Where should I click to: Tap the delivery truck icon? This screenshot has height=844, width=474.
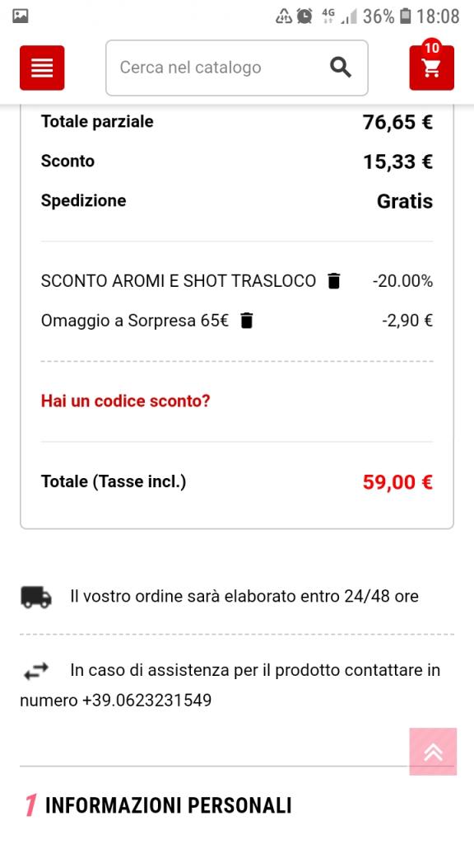[x=36, y=597]
